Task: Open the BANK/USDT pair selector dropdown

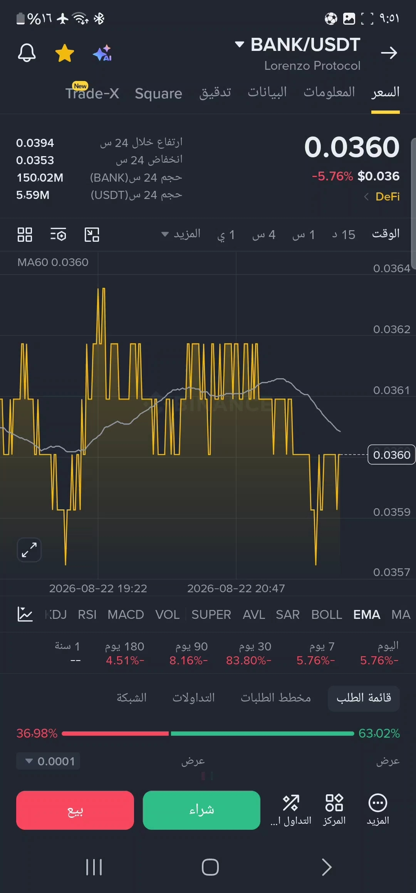Action: pyautogui.click(x=297, y=44)
